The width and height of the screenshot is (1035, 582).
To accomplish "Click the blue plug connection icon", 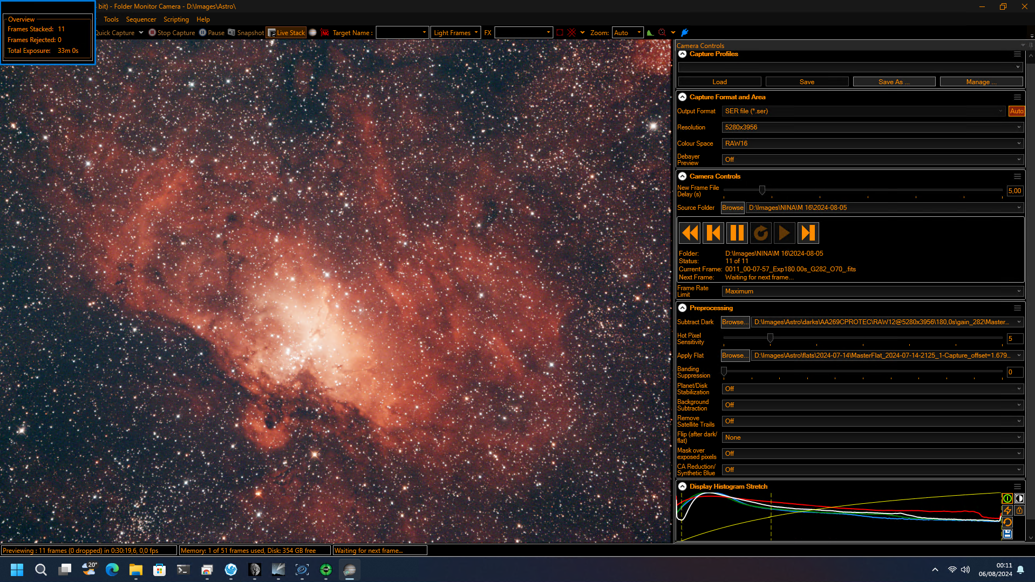I will (x=685, y=33).
